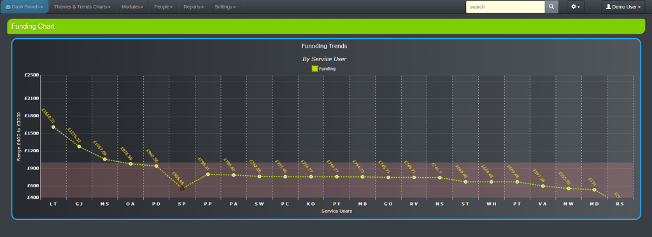
Task: Click the Funding legend marker icon
Action: pyautogui.click(x=315, y=69)
